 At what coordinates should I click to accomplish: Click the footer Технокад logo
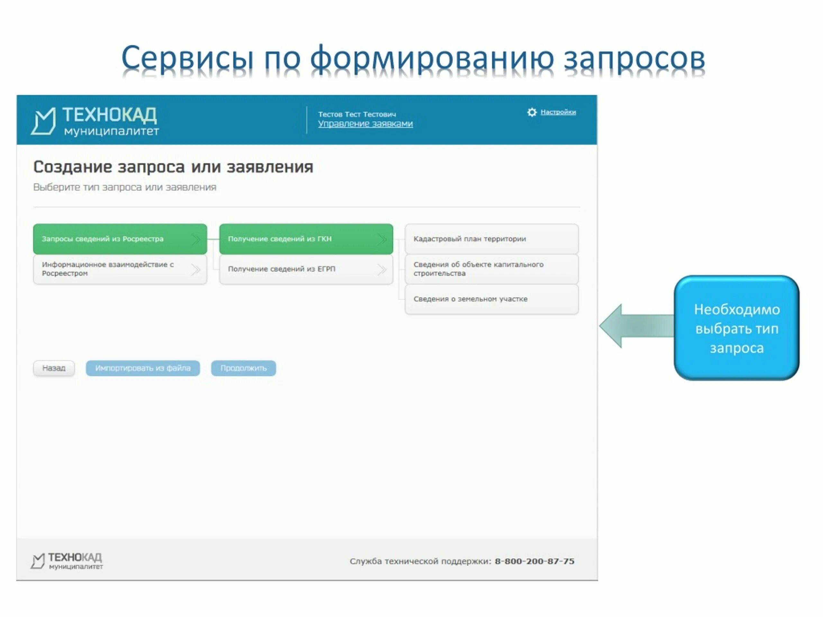tap(67, 560)
